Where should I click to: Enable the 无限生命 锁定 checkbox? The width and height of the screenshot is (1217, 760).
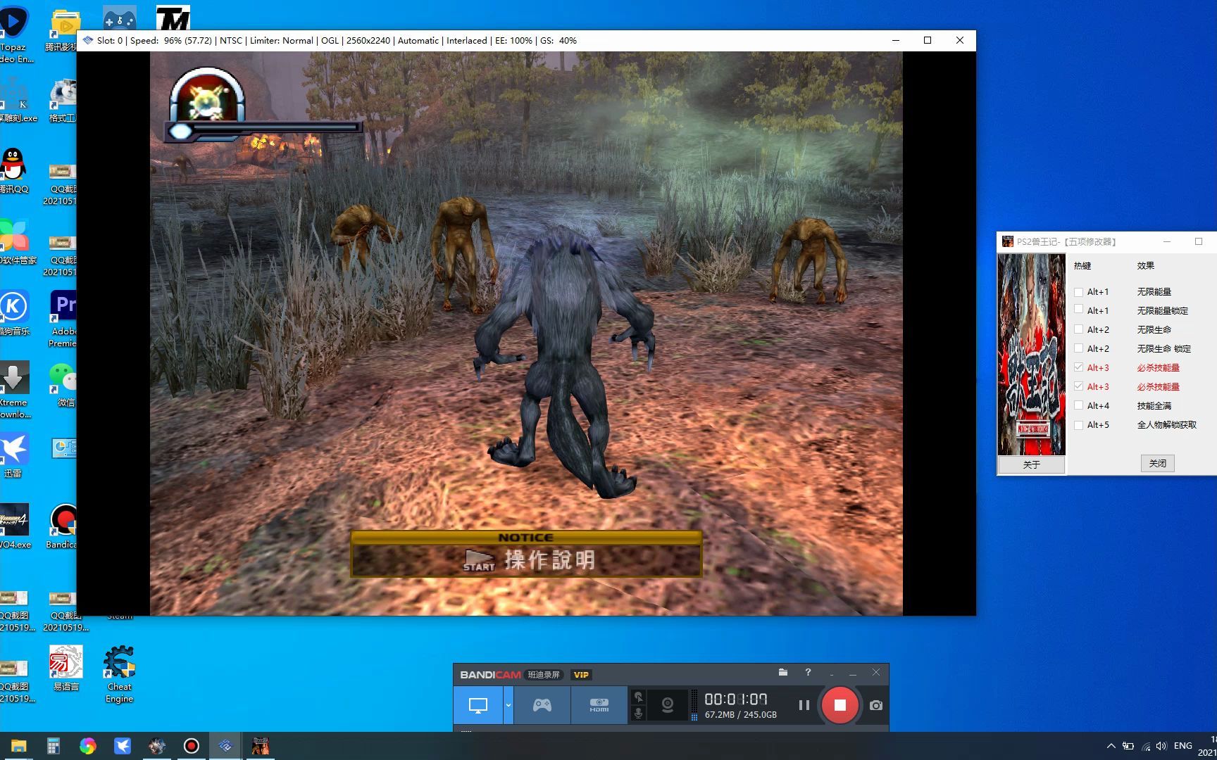(x=1078, y=348)
